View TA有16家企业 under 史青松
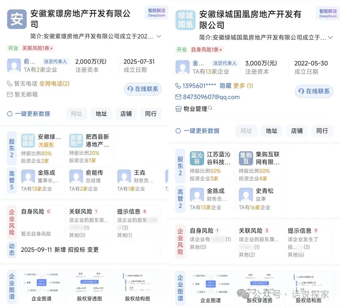Viewport: 340px width, 308px height. pyautogui.click(x=254, y=207)
